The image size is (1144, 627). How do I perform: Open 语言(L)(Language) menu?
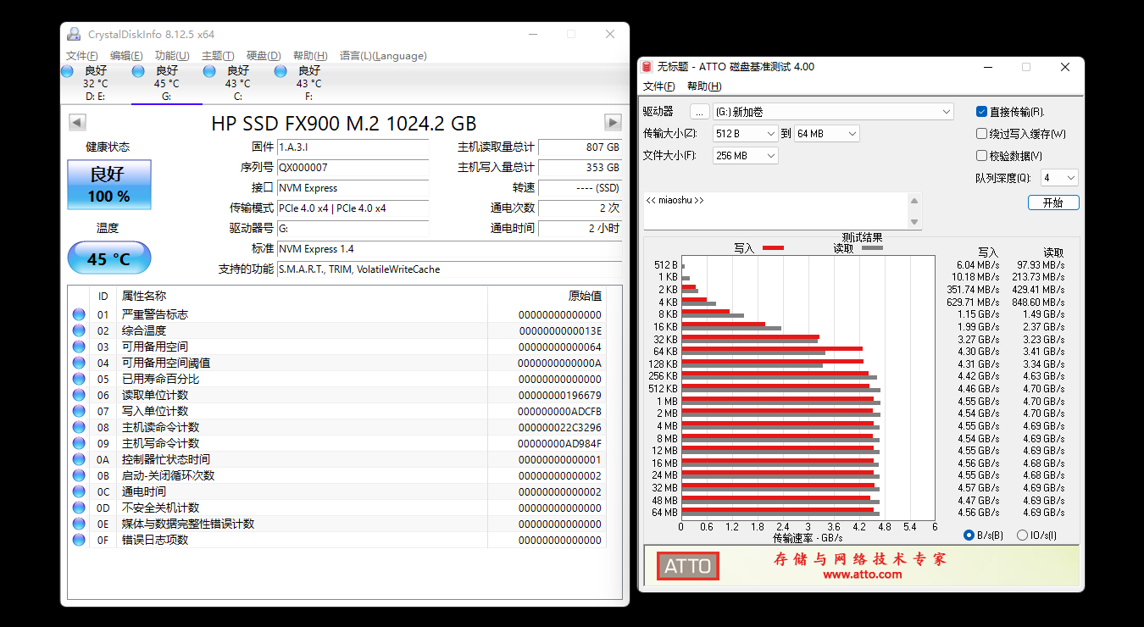pyautogui.click(x=383, y=56)
